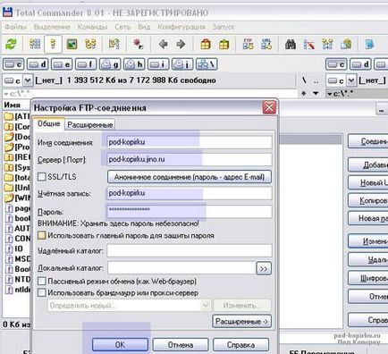Open the network neighborhood drive button

(x=207, y=64)
